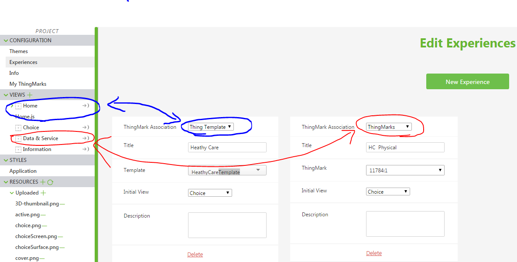Click the arrow icon on the Information view row
This screenshot has height=262, width=517.
86,149
